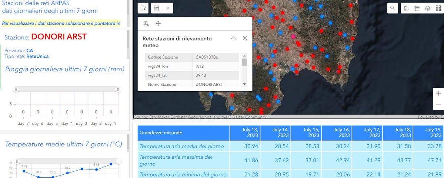Collapse the Rete stazioni popup

click(x=233, y=38)
